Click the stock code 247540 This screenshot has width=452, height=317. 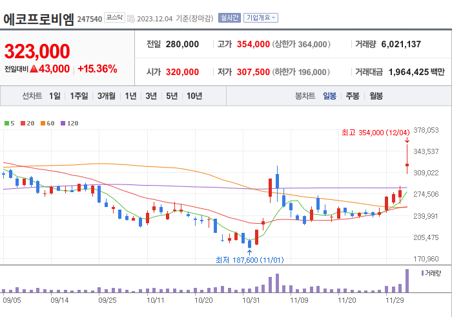tap(90, 19)
